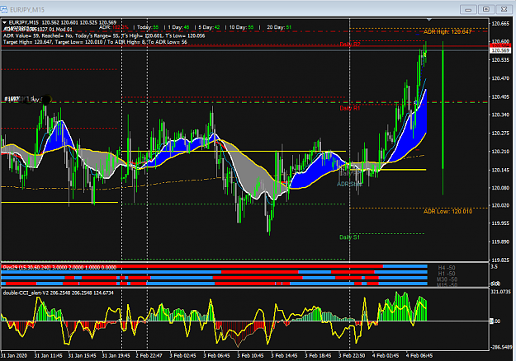Click the ADR percentage readout
Image resolution: width=516 pixels, height=361 pixels.
coord(114,27)
